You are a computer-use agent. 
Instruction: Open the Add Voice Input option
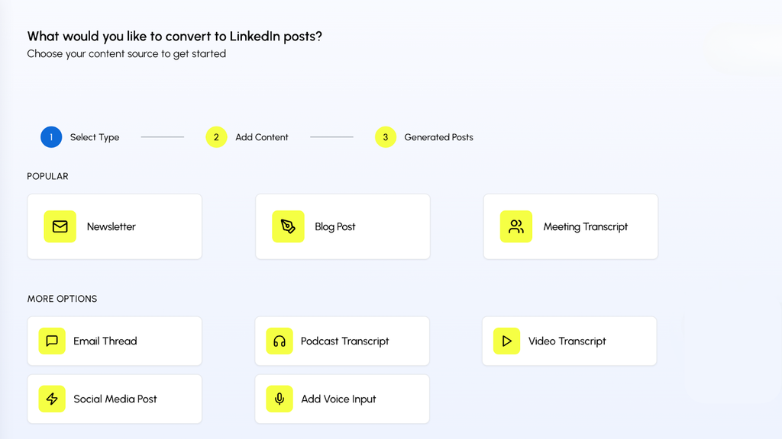342,399
